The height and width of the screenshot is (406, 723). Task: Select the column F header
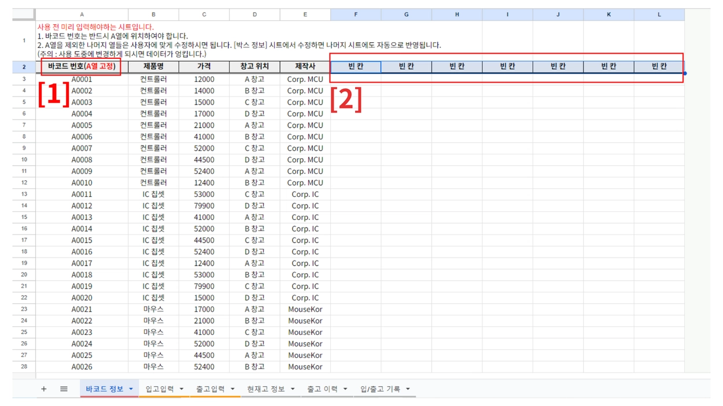356,14
